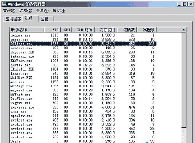Image resolution: width=195 pixels, height=143 pixels.
Task: Click the Task Manager title bar icon
Action: (x=4, y=4)
